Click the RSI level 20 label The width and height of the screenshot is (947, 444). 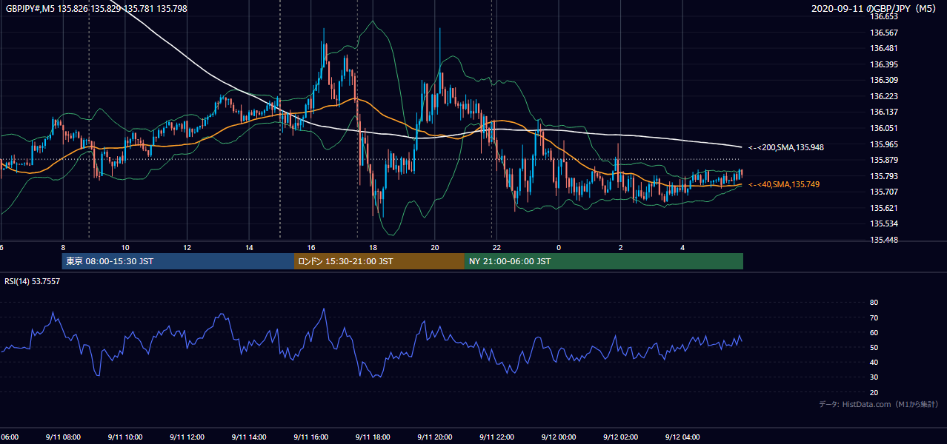[x=874, y=392]
